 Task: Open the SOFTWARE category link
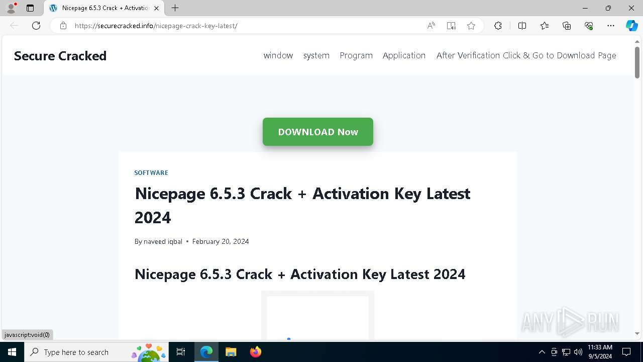(151, 172)
